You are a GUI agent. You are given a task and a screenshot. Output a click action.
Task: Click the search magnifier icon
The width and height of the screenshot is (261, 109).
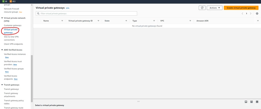[x=38, y=14]
